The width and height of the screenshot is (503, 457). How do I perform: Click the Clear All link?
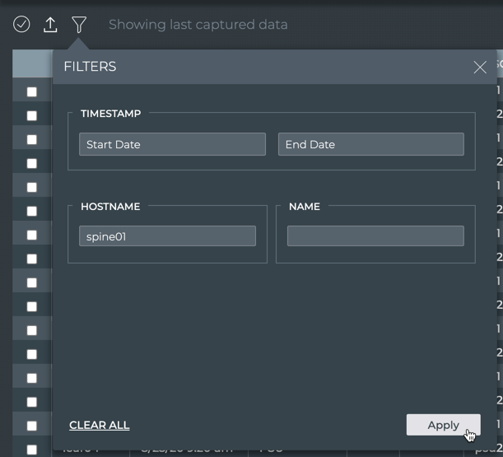tap(99, 425)
